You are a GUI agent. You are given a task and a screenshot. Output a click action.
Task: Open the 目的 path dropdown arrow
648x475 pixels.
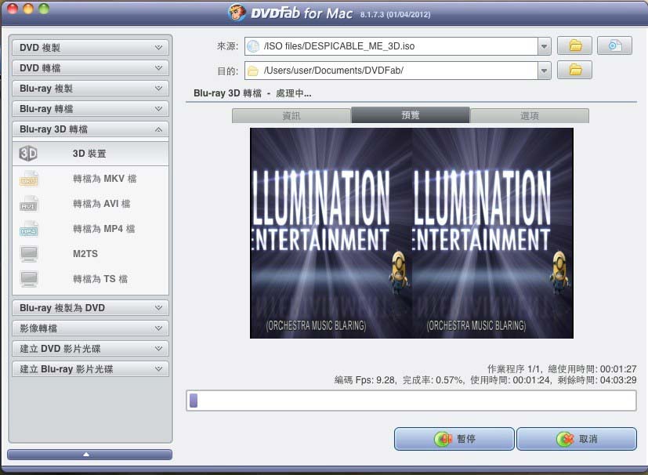pos(545,71)
